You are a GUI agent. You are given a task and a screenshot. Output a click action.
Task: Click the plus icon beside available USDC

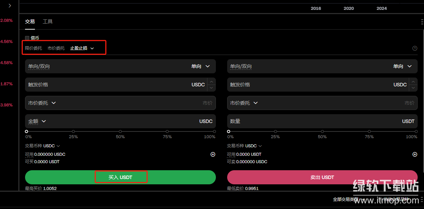(x=213, y=154)
